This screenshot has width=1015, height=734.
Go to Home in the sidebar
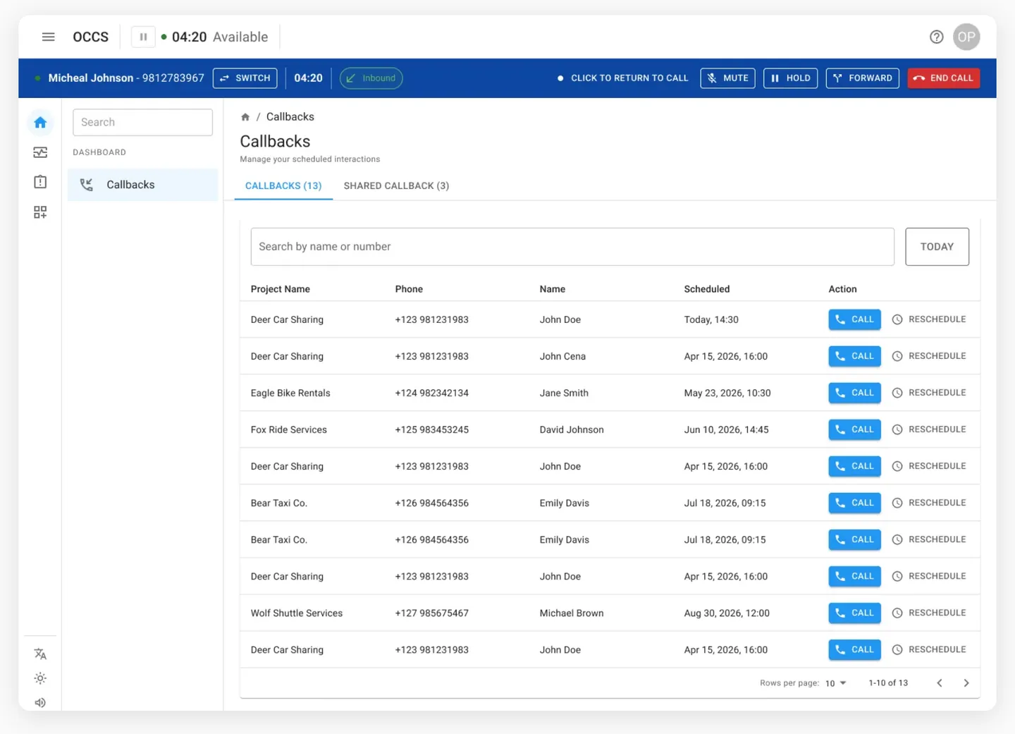click(x=40, y=123)
